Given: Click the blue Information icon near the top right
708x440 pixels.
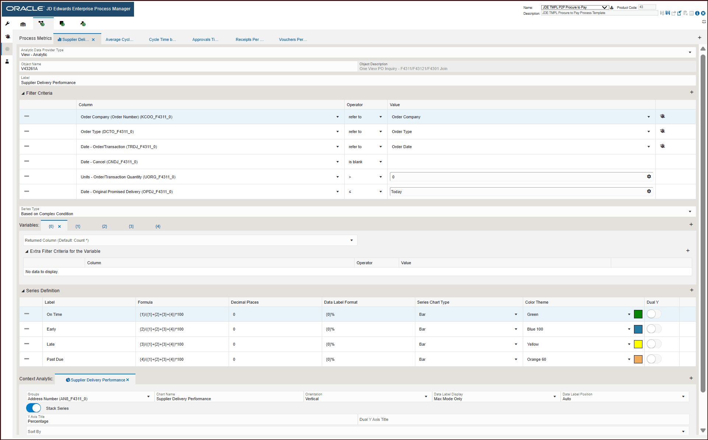Looking at the screenshot, I should 697,13.
